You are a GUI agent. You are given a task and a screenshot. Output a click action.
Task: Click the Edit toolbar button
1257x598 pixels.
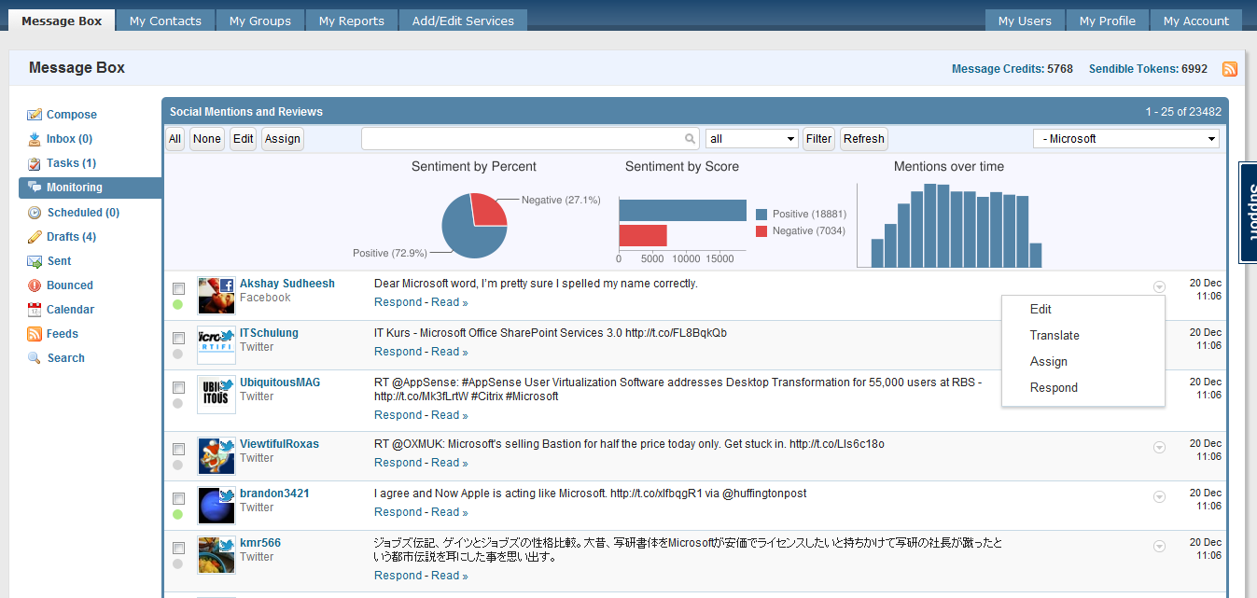244,139
